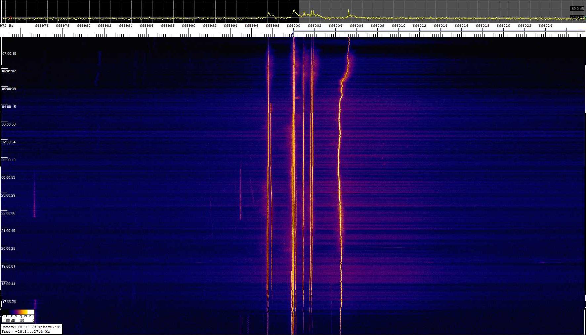Image resolution: width=586 pixels, height=335 pixels.
Task: Click the 666018 frequency label
Action: pos(482,26)
